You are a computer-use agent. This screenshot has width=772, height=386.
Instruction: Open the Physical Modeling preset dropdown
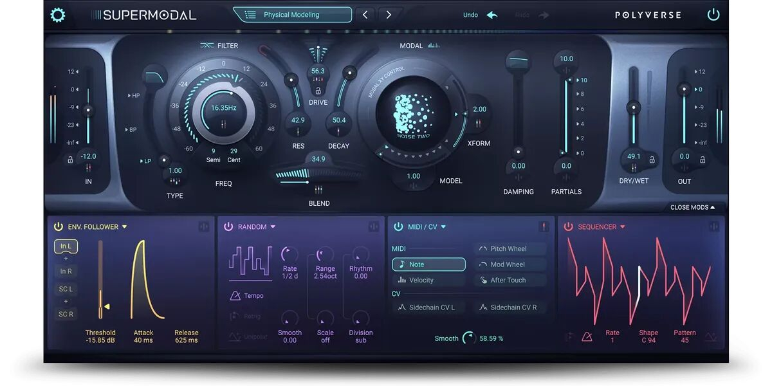click(292, 15)
